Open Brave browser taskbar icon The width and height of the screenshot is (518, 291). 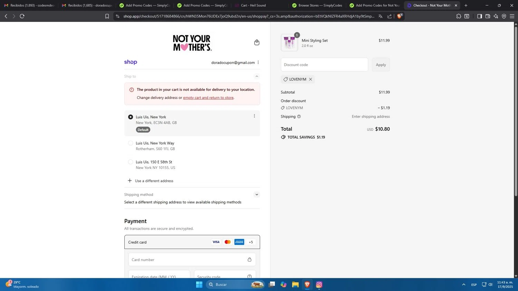(307, 284)
